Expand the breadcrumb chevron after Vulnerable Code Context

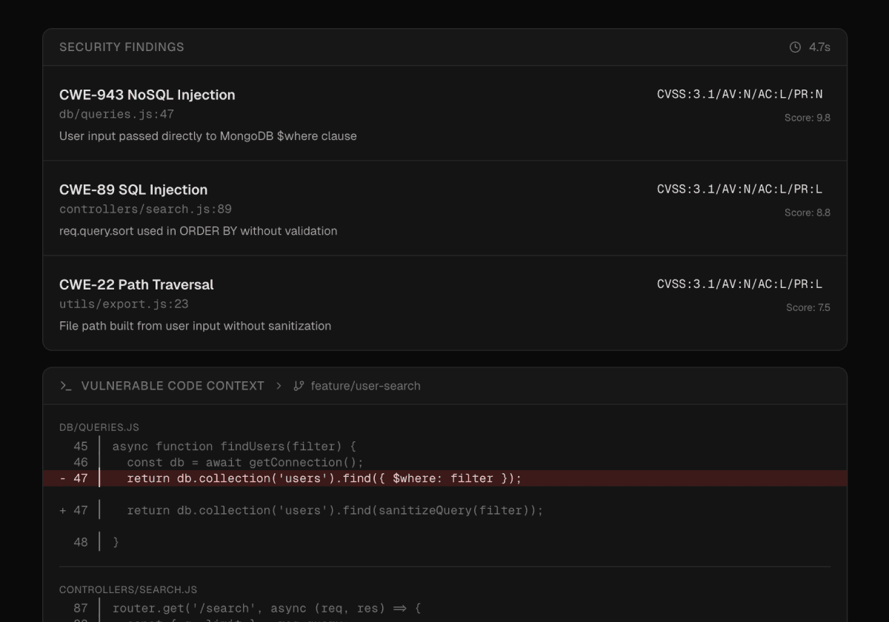(279, 386)
